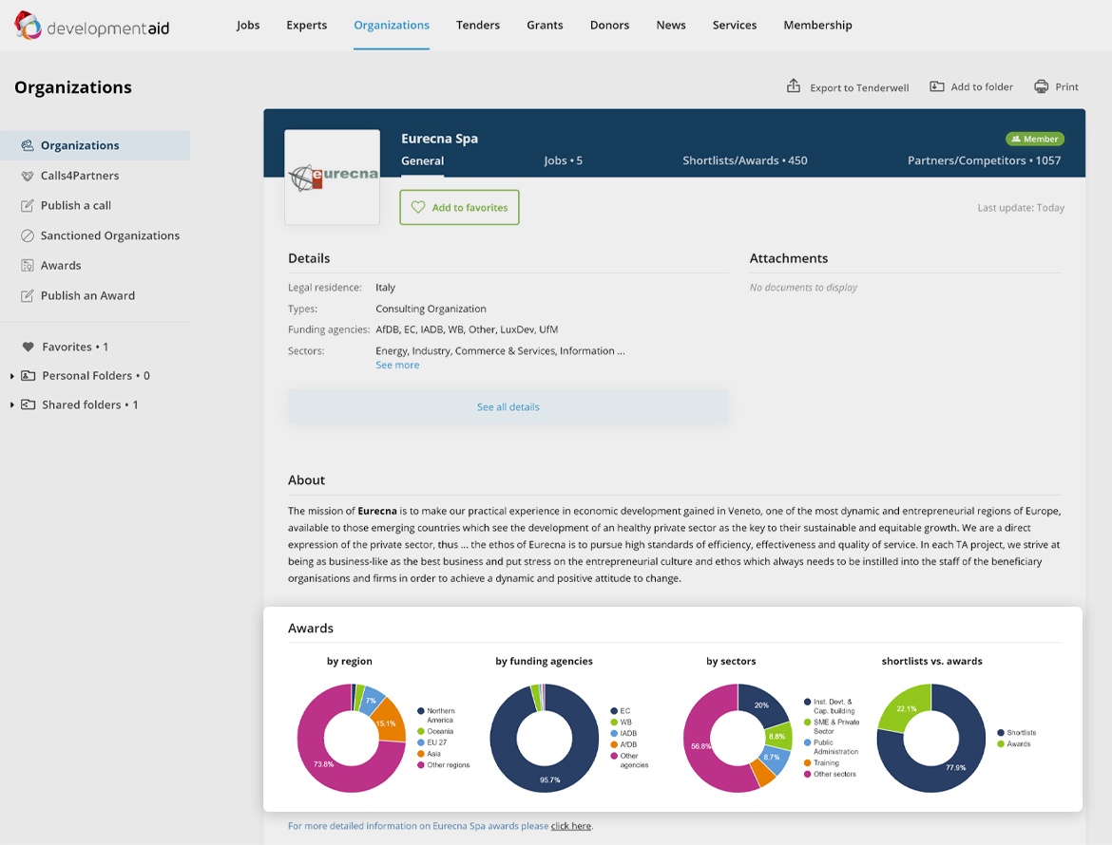Switch to the Jobs • 5 tab
The image size is (1112, 845).
(x=563, y=160)
